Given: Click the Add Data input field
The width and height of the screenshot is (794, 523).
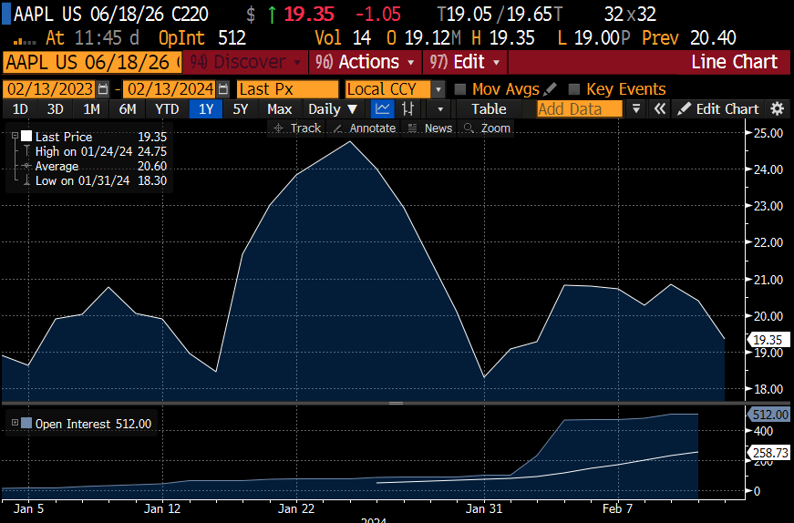Looking at the screenshot, I should [x=579, y=108].
